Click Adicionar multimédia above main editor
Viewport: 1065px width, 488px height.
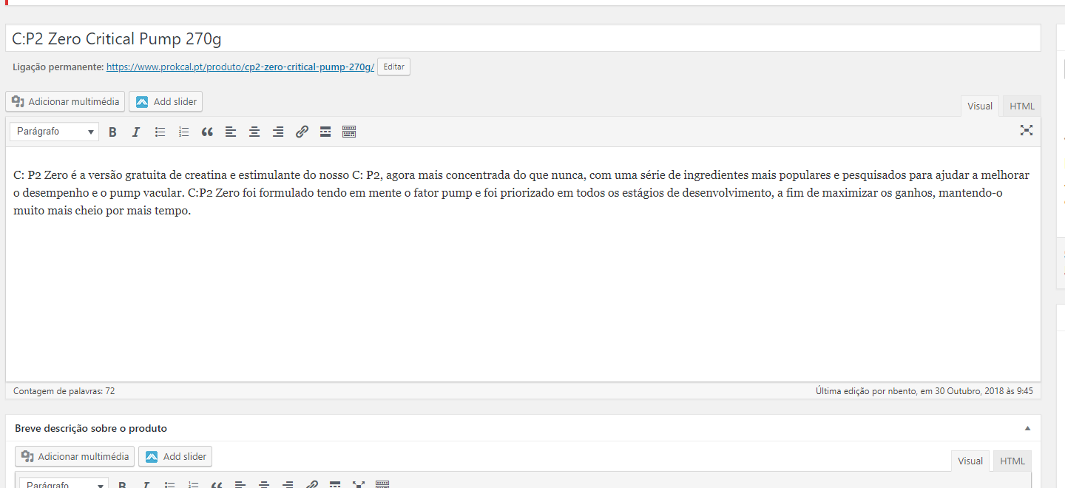tap(65, 101)
